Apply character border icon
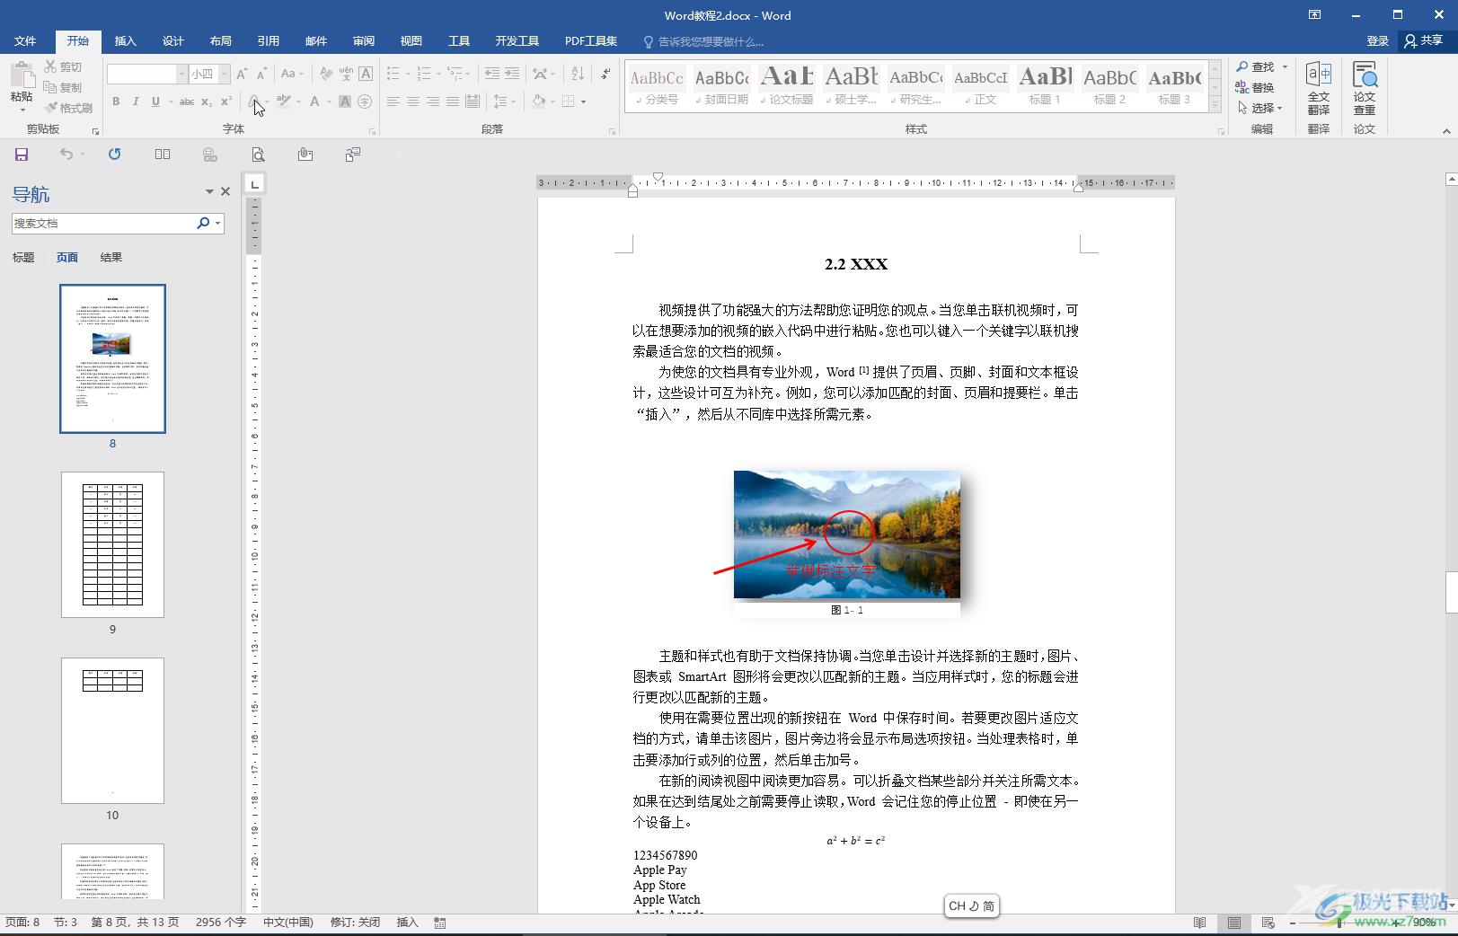This screenshot has height=936, width=1458. coord(366,74)
